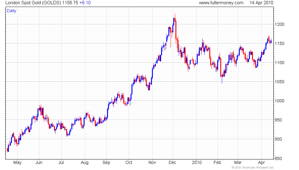This screenshot has height=170, width=299.
Task: Click the 850 price axis label
Action: 278,158
